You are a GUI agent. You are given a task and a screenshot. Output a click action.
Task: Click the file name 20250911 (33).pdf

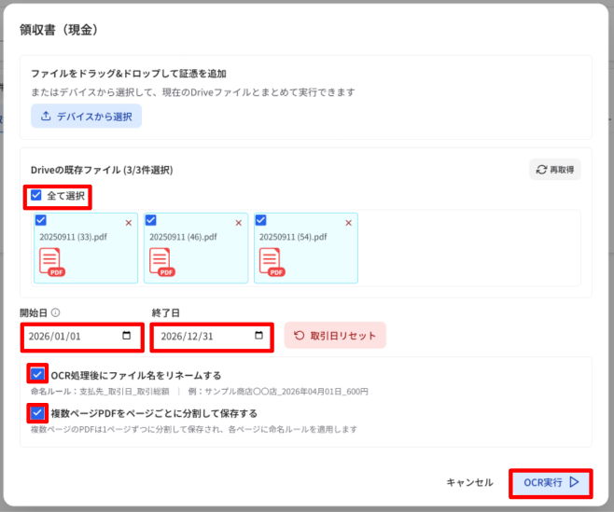pos(73,237)
